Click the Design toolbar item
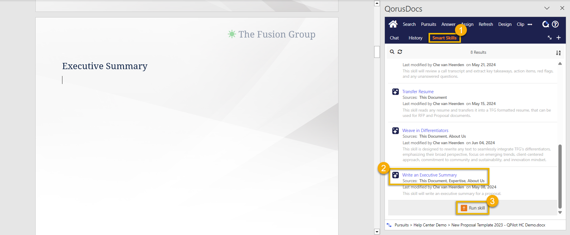Screen dimensions: 570x235 505,24
